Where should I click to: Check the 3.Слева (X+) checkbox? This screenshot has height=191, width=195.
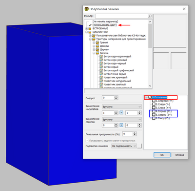(x=154, y=107)
